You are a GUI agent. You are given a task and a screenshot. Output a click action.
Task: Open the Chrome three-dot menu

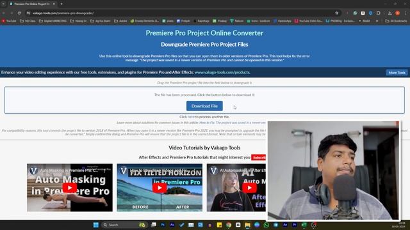[406, 13]
